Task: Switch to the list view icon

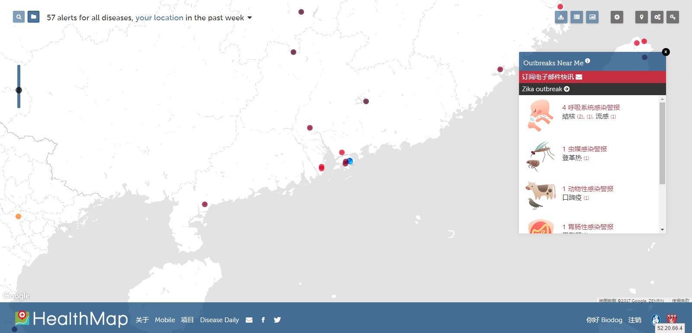Action: click(577, 17)
